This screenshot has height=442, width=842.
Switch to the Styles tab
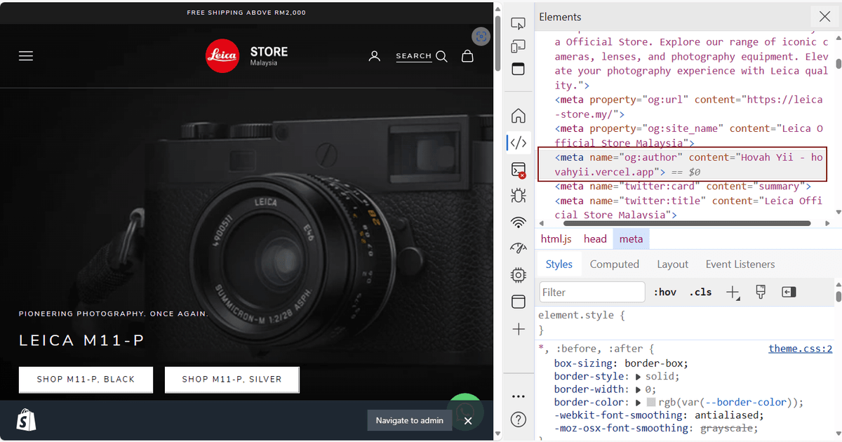point(559,264)
